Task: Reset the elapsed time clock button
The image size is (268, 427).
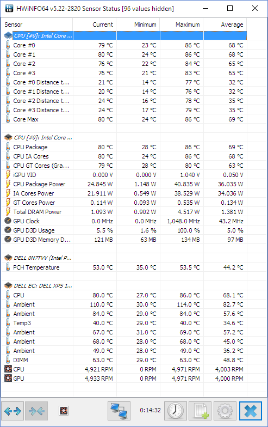Action: click(176, 411)
